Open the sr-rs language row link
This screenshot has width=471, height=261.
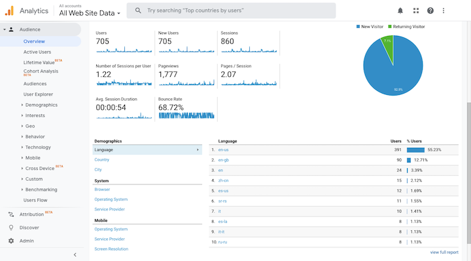(222, 201)
